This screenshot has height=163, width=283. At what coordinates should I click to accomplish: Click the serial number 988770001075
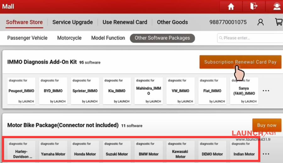(x=228, y=22)
